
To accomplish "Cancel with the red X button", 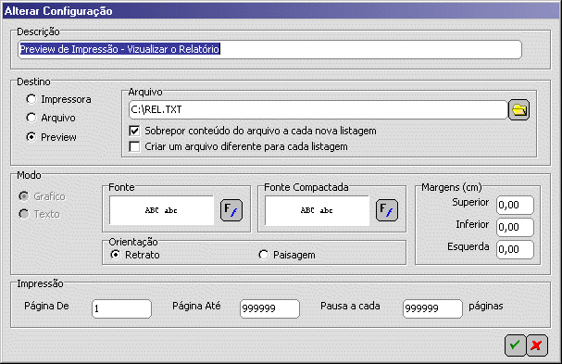I will [x=537, y=345].
